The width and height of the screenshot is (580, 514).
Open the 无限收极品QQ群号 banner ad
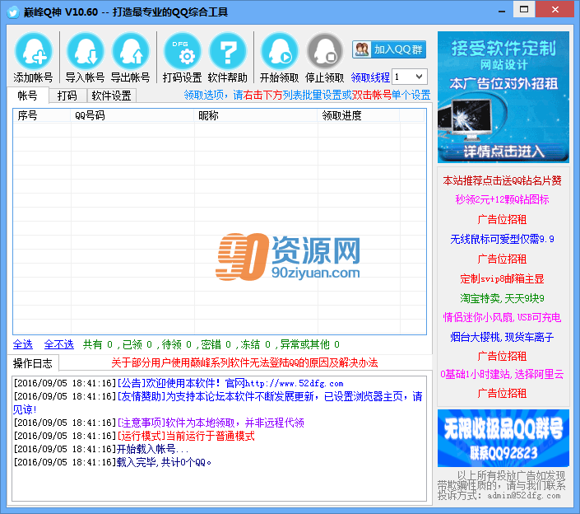(503, 437)
